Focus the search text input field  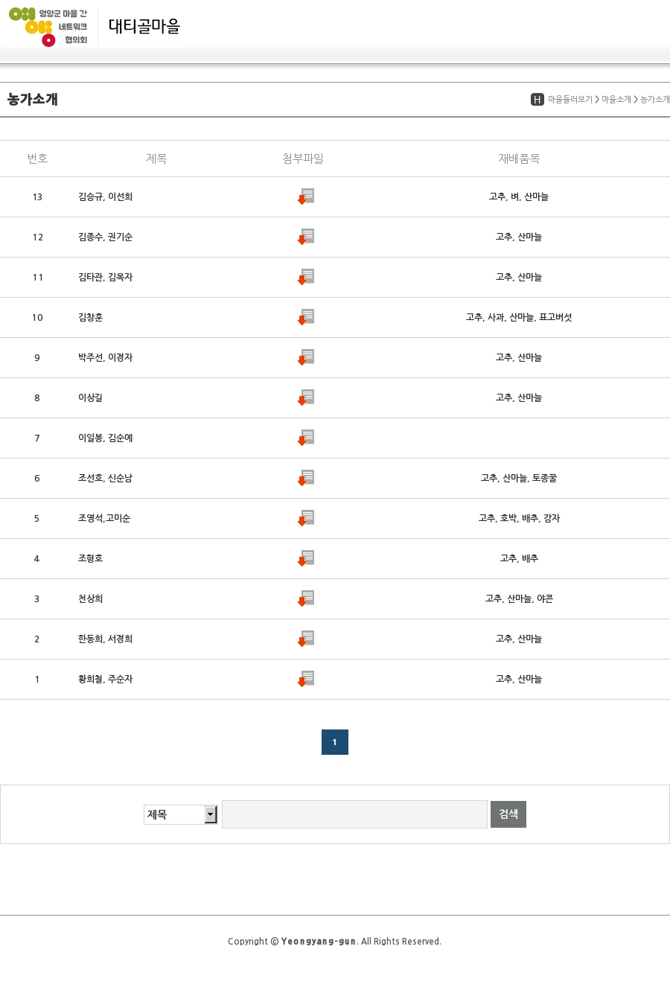(x=354, y=814)
